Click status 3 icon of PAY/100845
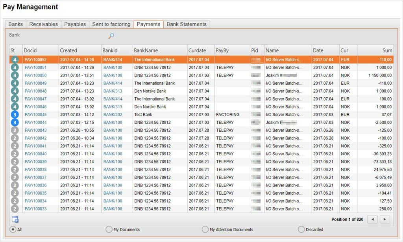The image size is (403, 242). tap(15, 115)
